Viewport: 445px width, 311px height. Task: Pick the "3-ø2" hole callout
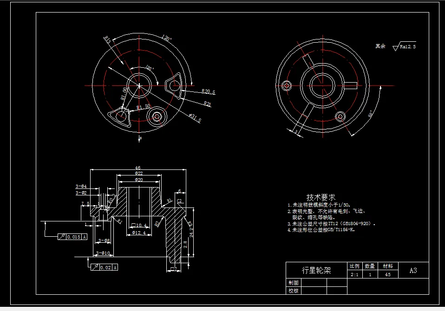pyautogui.click(x=81, y=193)
